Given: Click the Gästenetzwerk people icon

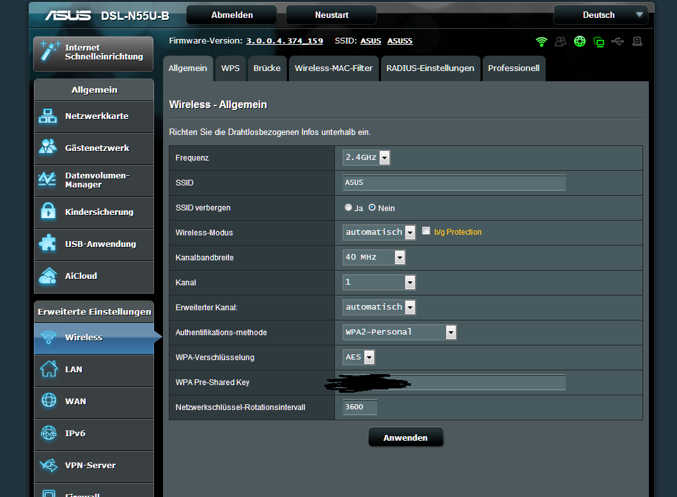Looking at the screenshot, I should point(47,146).
